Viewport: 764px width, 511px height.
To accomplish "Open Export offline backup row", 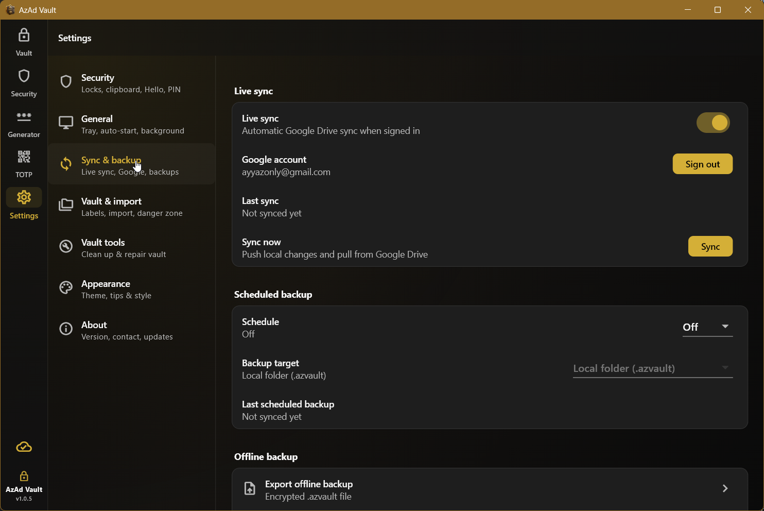I will [490, 489].
